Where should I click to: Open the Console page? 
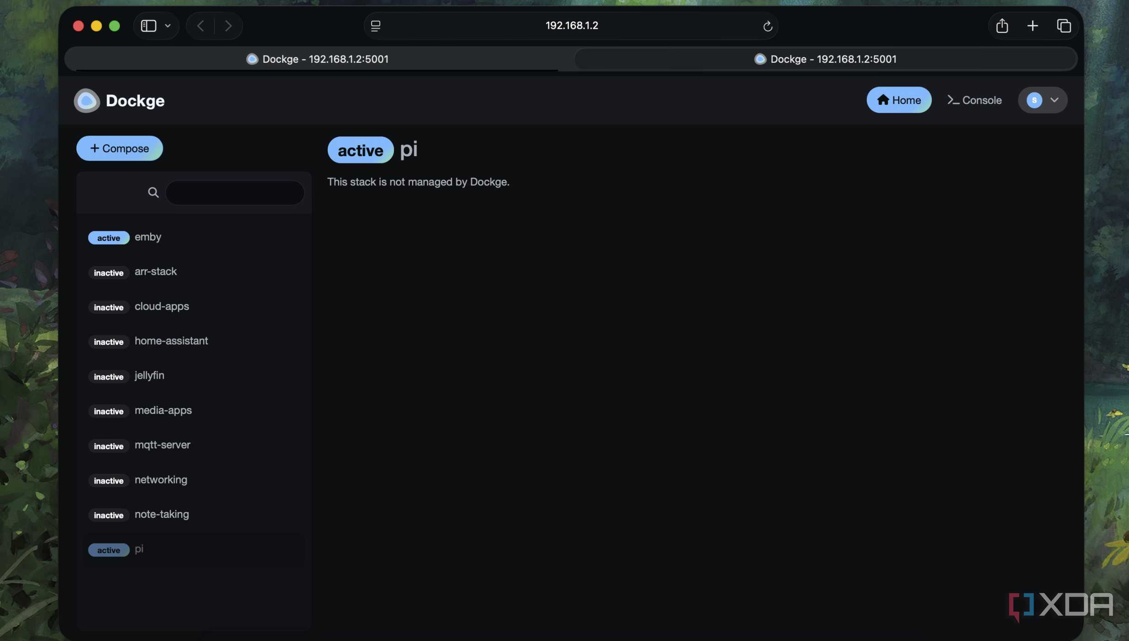pos(974,100)
